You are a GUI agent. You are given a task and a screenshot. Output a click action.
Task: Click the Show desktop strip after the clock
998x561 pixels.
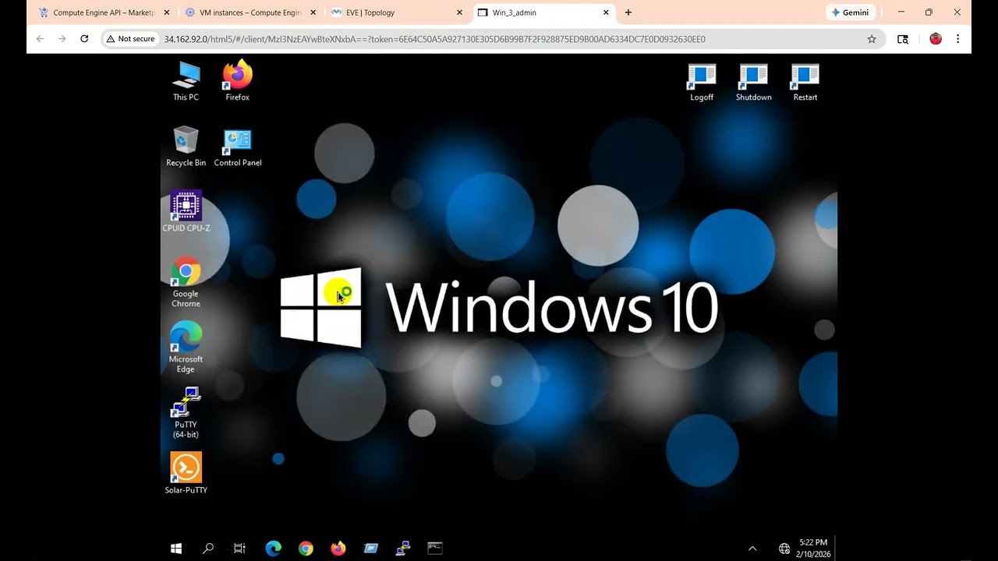point(836,549)
